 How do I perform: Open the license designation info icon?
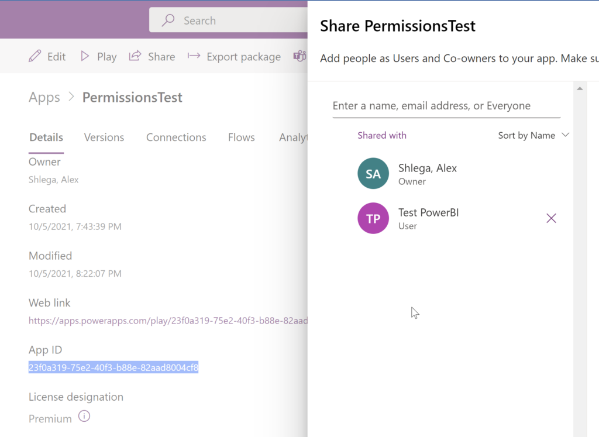point(84,416)
